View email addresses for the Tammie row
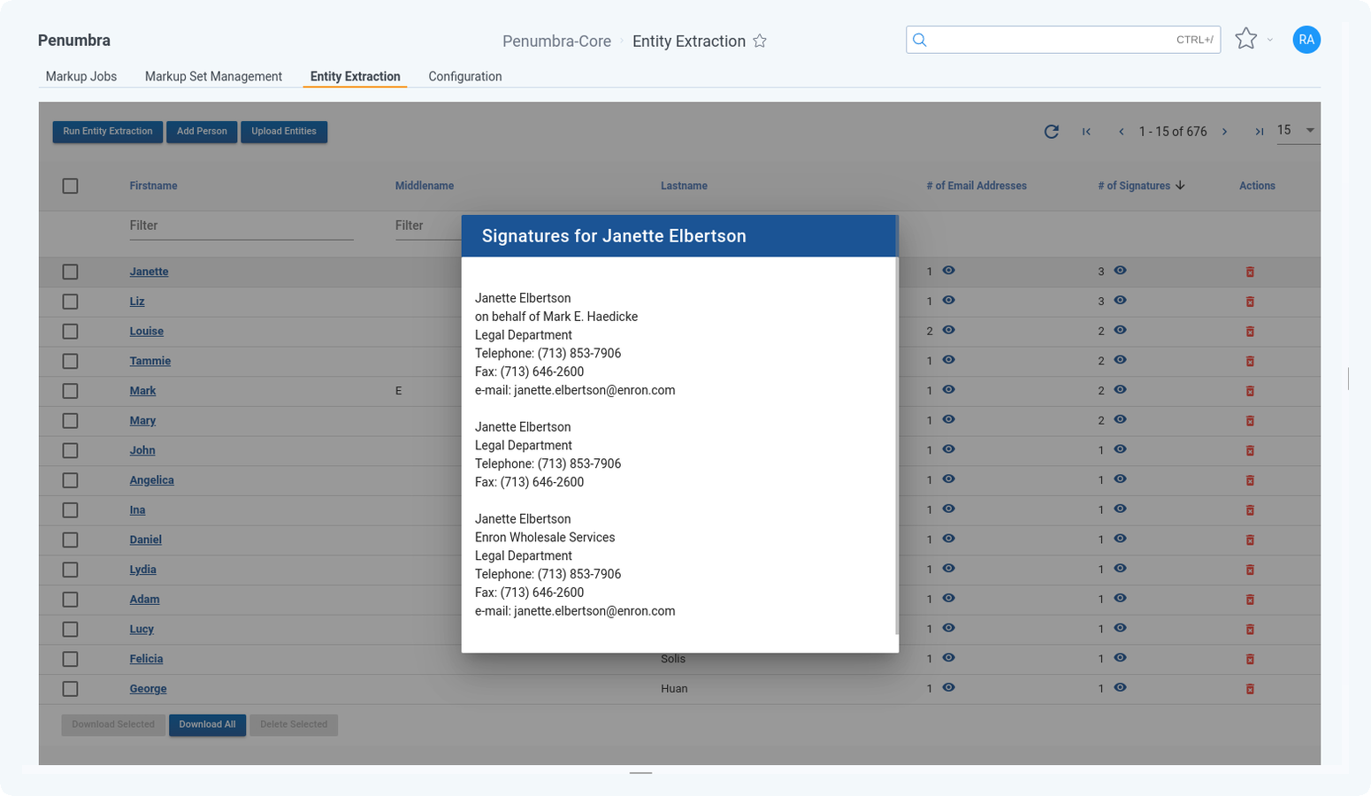1371x796 pixels. point(948,360)
